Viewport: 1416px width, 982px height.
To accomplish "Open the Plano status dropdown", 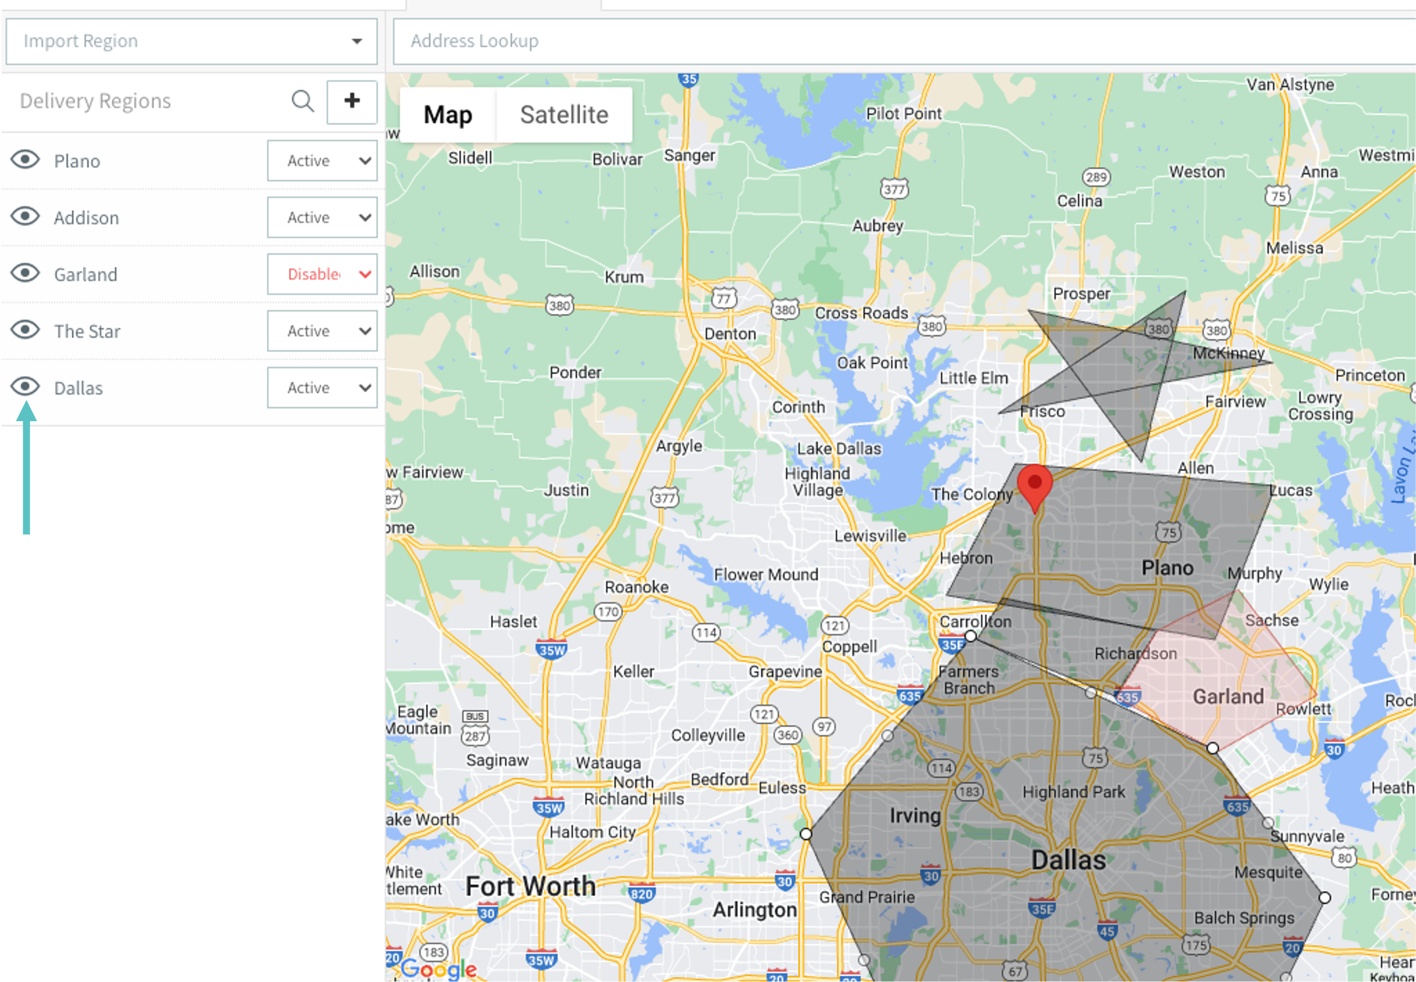I will click(322, 160).
